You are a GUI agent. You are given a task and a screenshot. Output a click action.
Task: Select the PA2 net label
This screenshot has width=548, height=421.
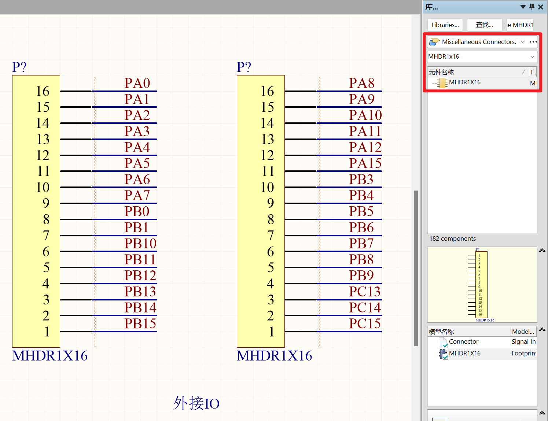[137, 115]
